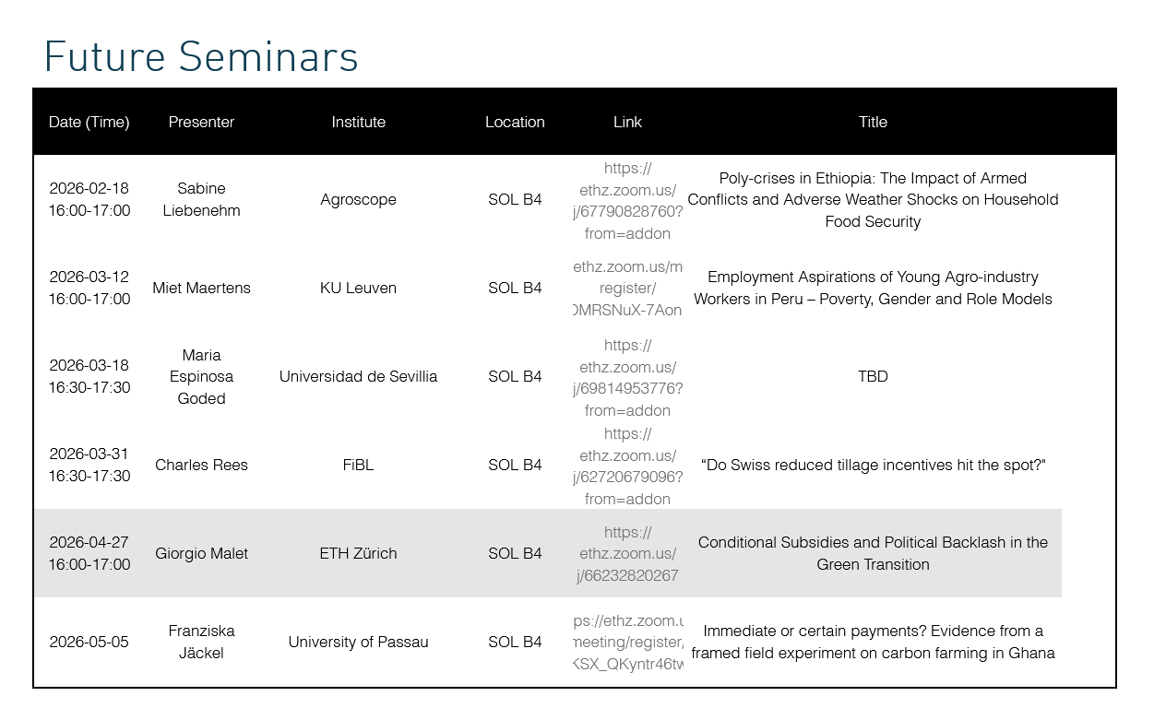The width and height of the screenshot is (1166, 708).
Task: Click the Title column header
Action: 873,122
